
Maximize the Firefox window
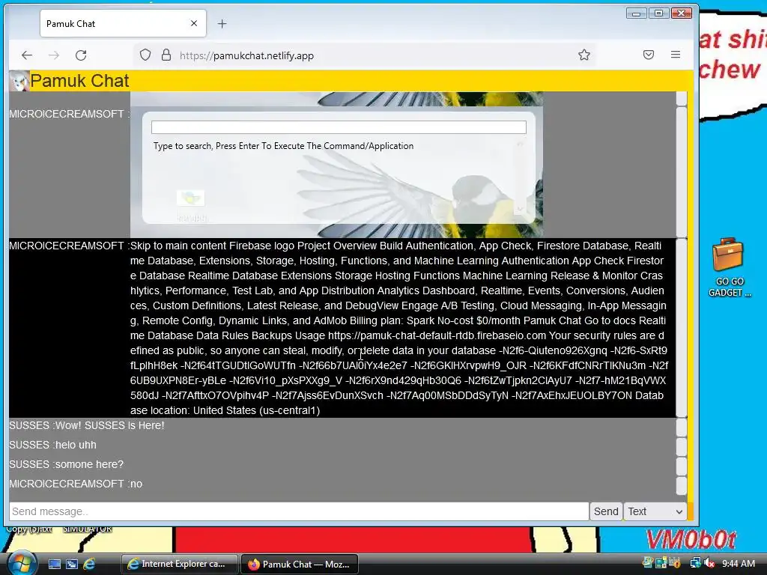(x=658, y=13)
